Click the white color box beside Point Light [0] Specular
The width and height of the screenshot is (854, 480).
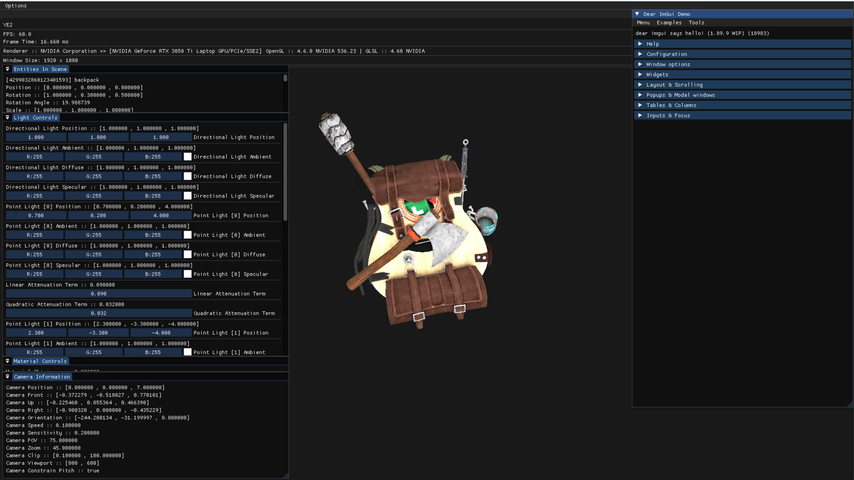(x=188, y=274)
